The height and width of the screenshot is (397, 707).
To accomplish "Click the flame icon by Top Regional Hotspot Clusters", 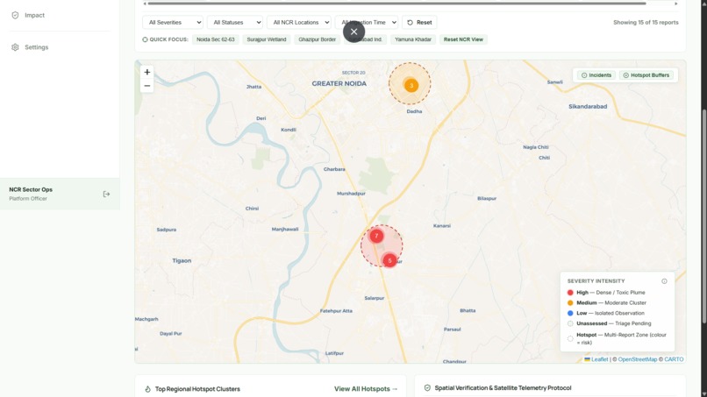I will coord(147,389).
